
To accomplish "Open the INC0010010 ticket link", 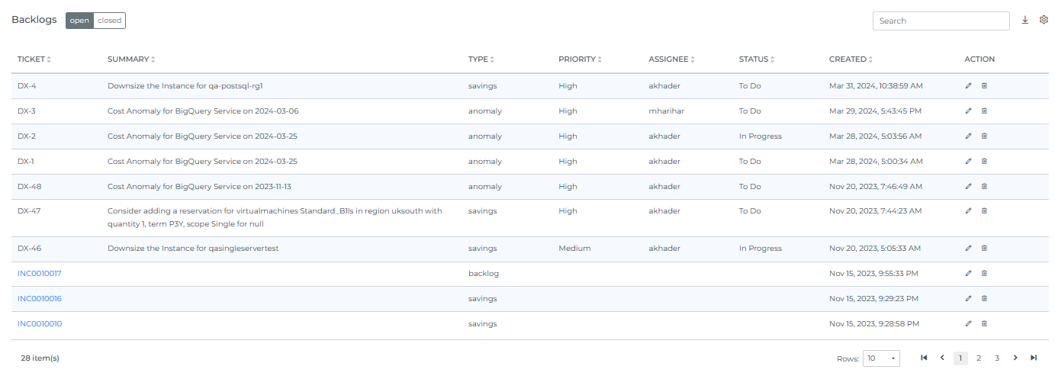I will [40, 324].
